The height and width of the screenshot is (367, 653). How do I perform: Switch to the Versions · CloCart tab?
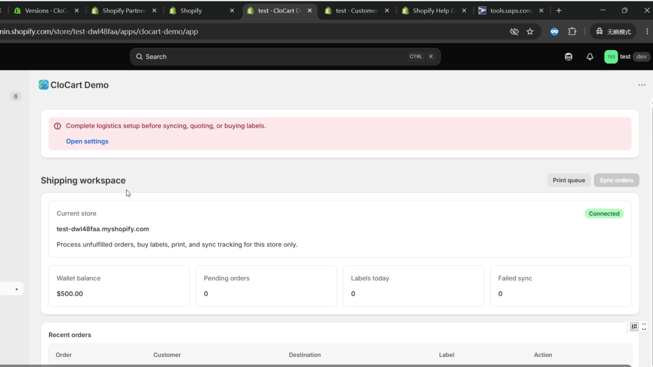[x=41, y=11]
